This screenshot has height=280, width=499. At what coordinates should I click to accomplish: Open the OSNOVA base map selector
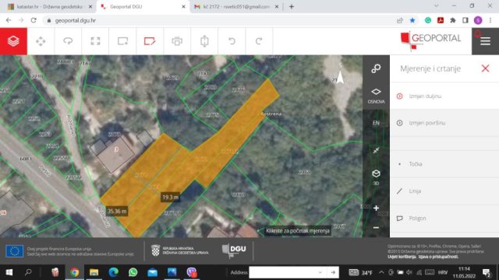[x=376, y=96]
